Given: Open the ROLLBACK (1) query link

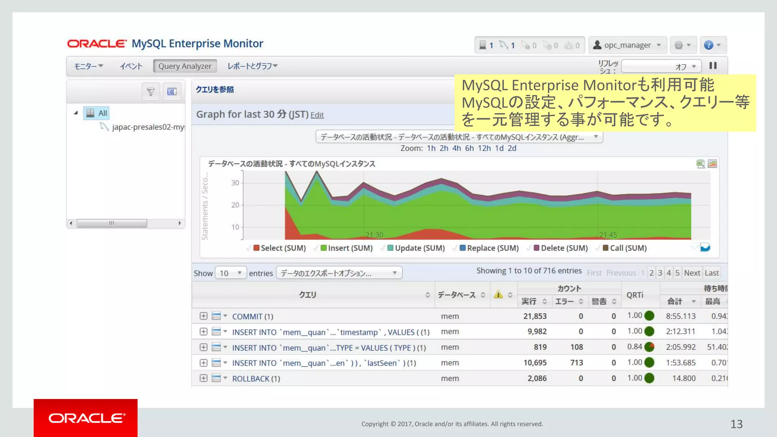Looking at the screenshot, I should 256,379.
